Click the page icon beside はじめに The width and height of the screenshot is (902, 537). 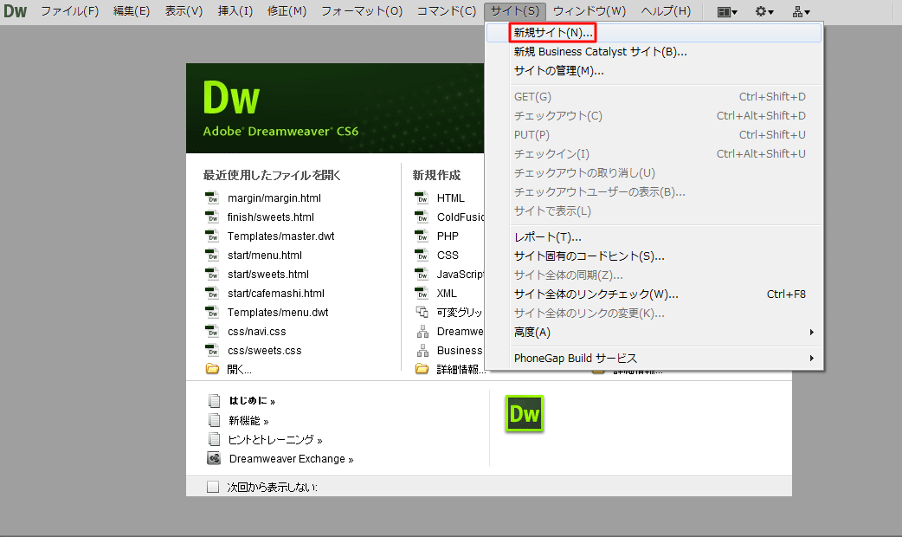[214, 401]
